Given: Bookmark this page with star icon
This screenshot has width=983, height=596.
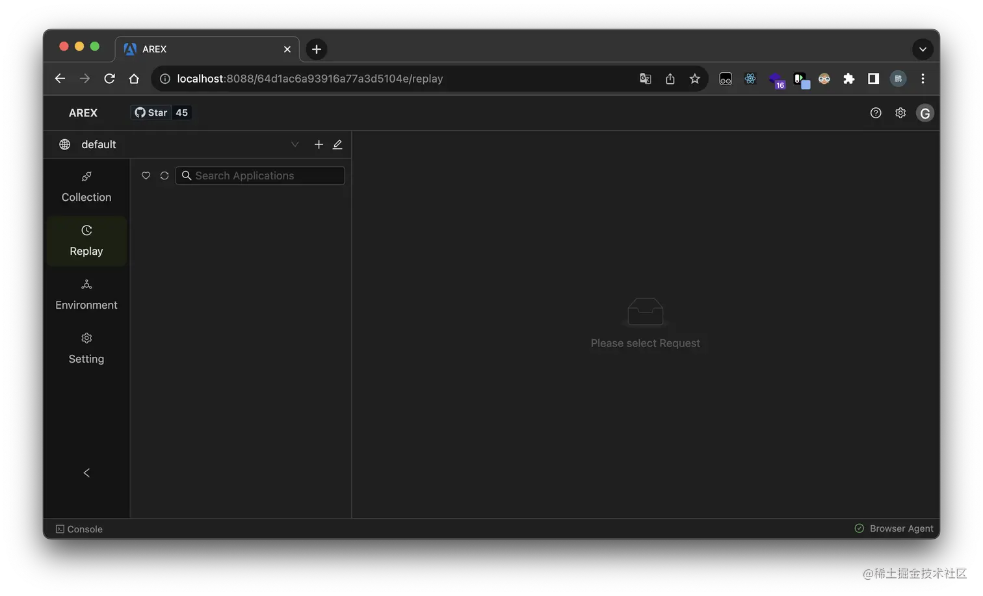Looking at the screenshot, I should click(x=694, y=79).
